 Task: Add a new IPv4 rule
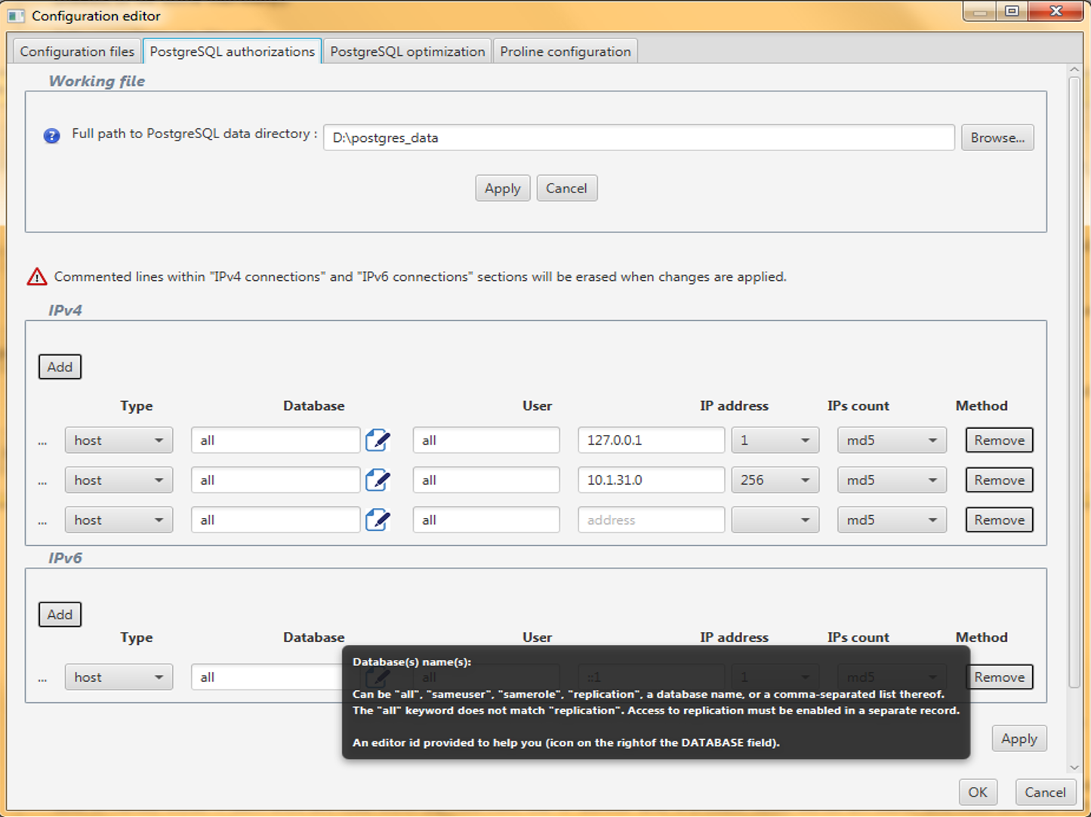point(60,367)
